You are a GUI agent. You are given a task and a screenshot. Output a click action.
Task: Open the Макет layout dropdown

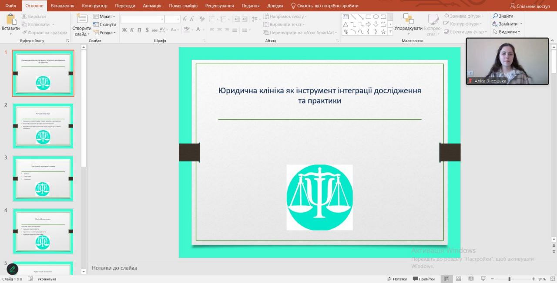coord(104,16)
